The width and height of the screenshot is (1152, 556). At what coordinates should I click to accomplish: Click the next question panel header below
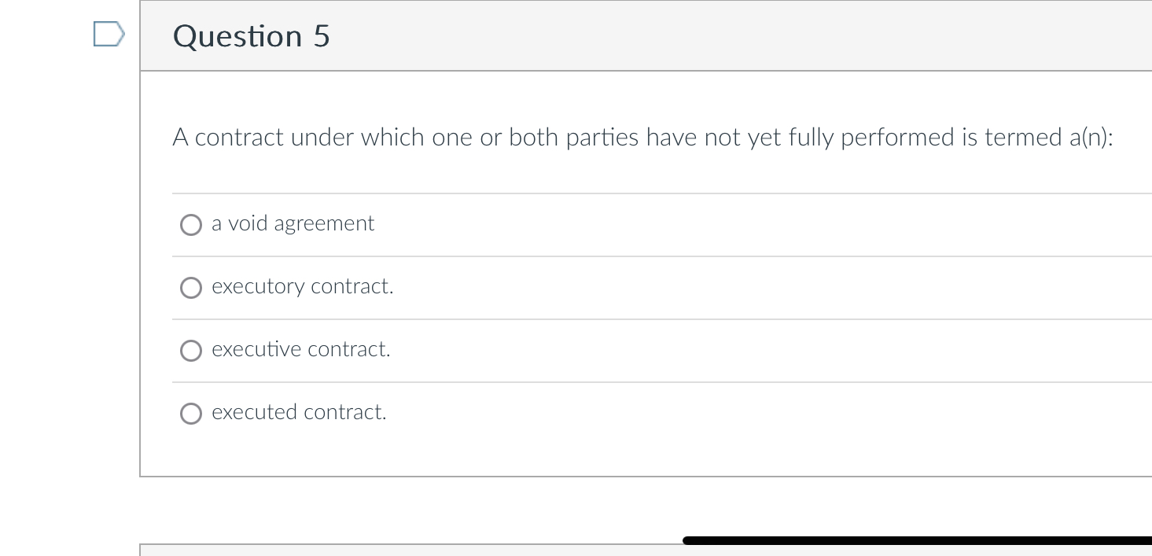pyautogui.click(x=550, y=551)
